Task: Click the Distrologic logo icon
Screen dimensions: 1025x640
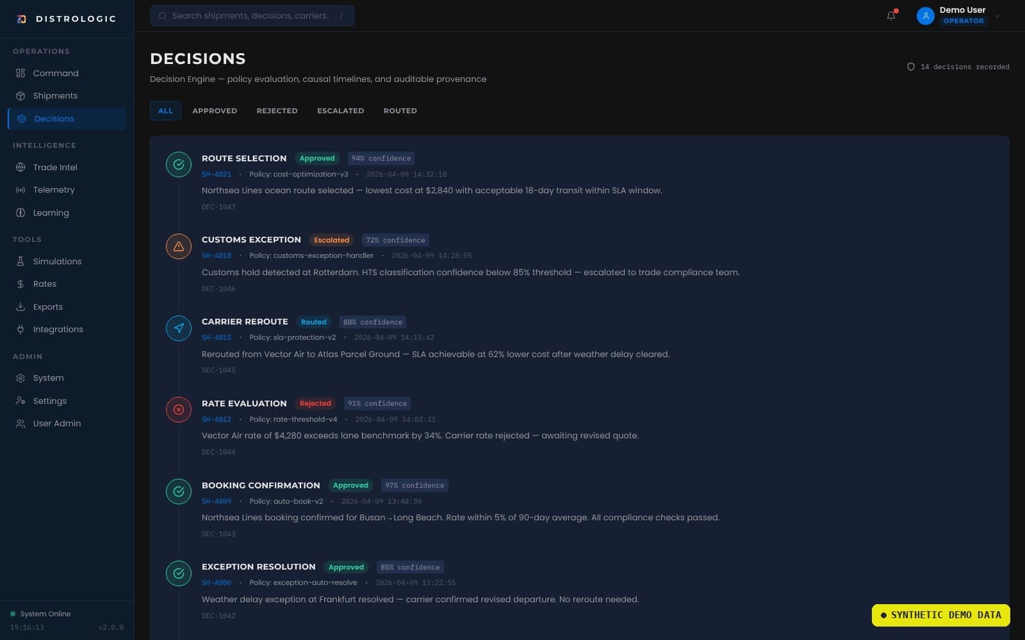Action: 21,19
